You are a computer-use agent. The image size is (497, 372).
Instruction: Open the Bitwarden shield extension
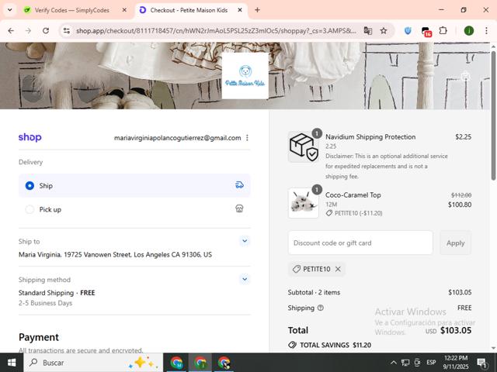tap(408, 31)
